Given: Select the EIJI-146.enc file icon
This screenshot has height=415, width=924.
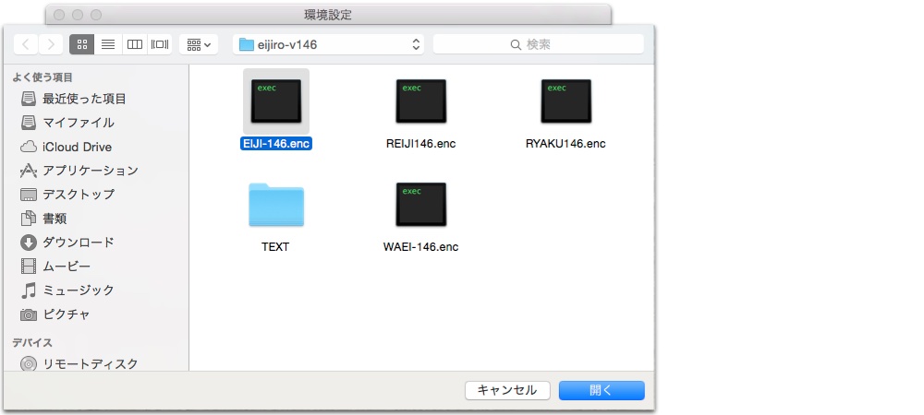Looking at the screenshot, I should (x=275, y=101).
